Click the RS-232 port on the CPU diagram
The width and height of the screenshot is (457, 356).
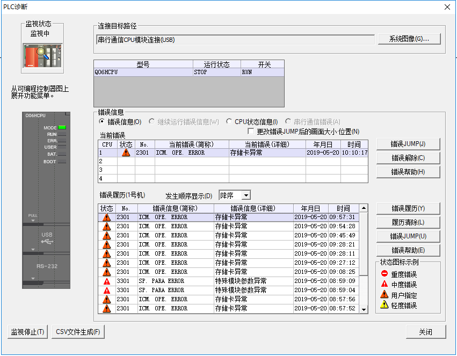pos(47,266)
